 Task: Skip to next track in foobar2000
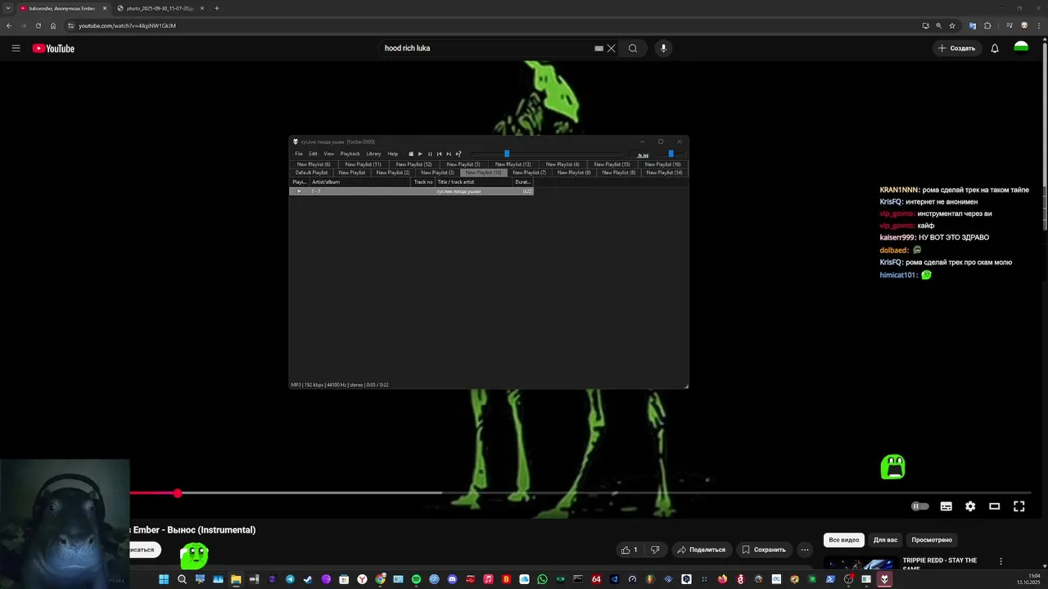point(449,154)
